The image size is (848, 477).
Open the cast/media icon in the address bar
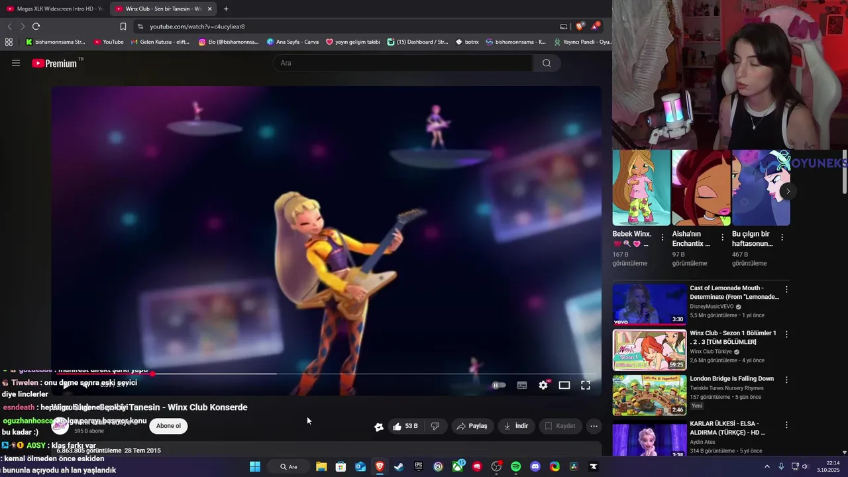pos(564,26)
